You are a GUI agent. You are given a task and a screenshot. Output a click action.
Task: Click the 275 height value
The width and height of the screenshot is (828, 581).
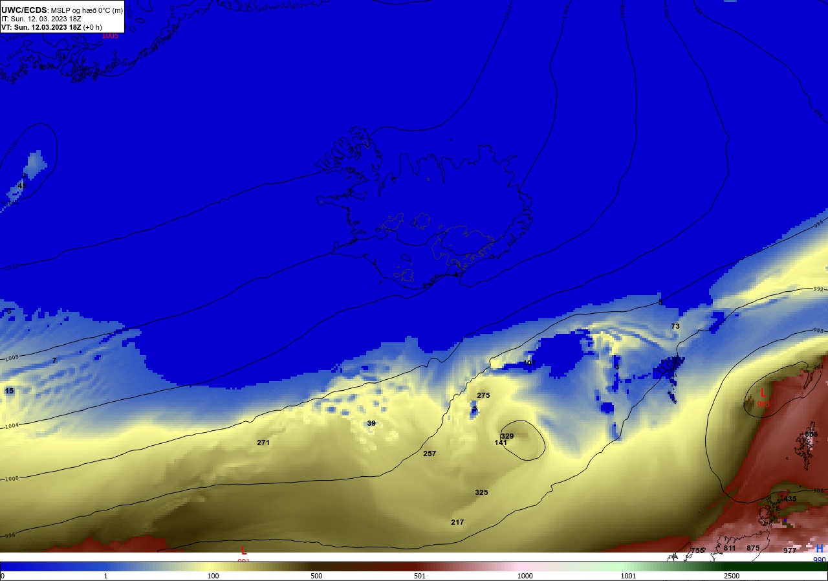[x=483, y=395]
